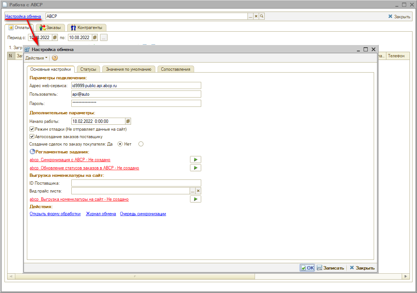417x293 pixels.
Task: Clear the АВСР selection field
Action: (x=256, y=16)
